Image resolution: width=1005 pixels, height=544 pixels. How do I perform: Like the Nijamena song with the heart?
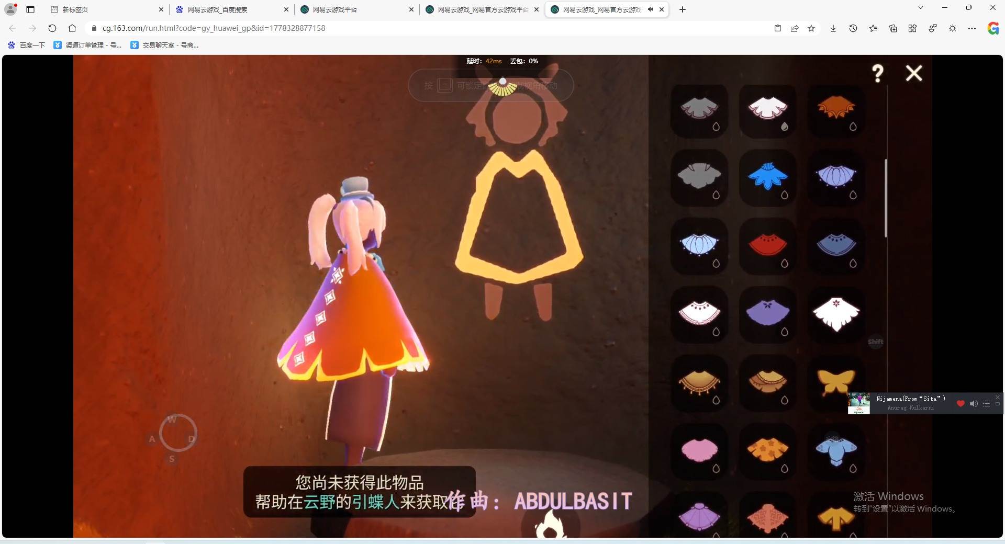(961, 403)
